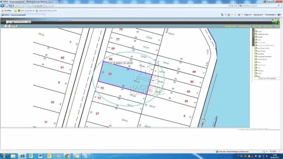Click lot number 73 on the map
The width and height of the screenshot is (283, 159).
click(x=99, y=98)
